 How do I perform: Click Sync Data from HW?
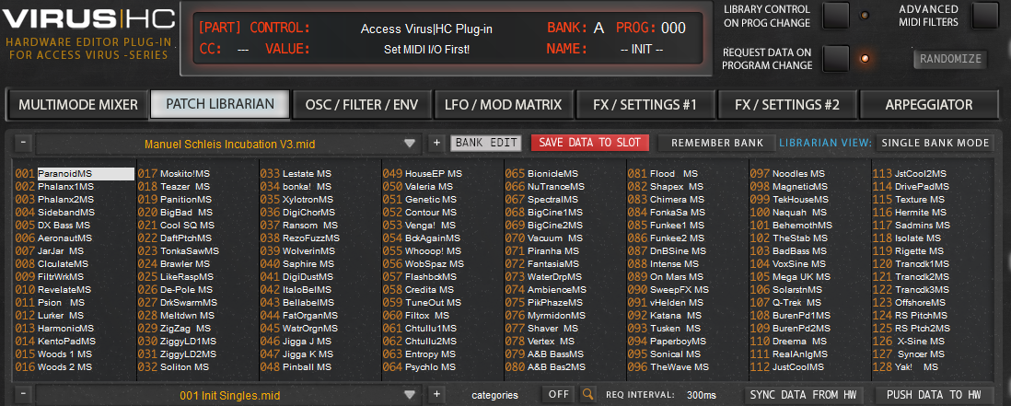[806, 394]
